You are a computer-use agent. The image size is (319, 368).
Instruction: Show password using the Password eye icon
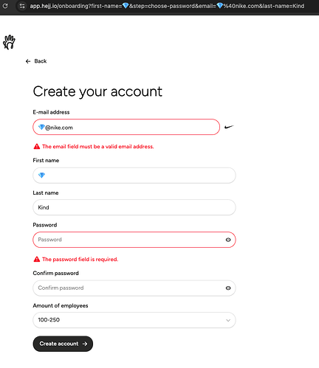coord(228,240)
